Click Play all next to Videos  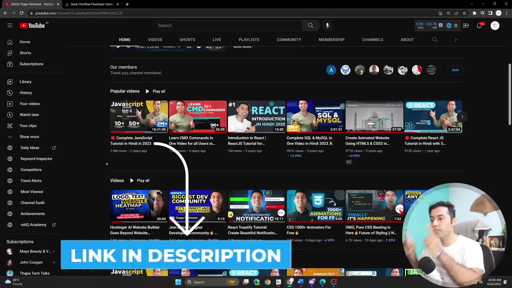pyautogui.click(x=139, y=180)
